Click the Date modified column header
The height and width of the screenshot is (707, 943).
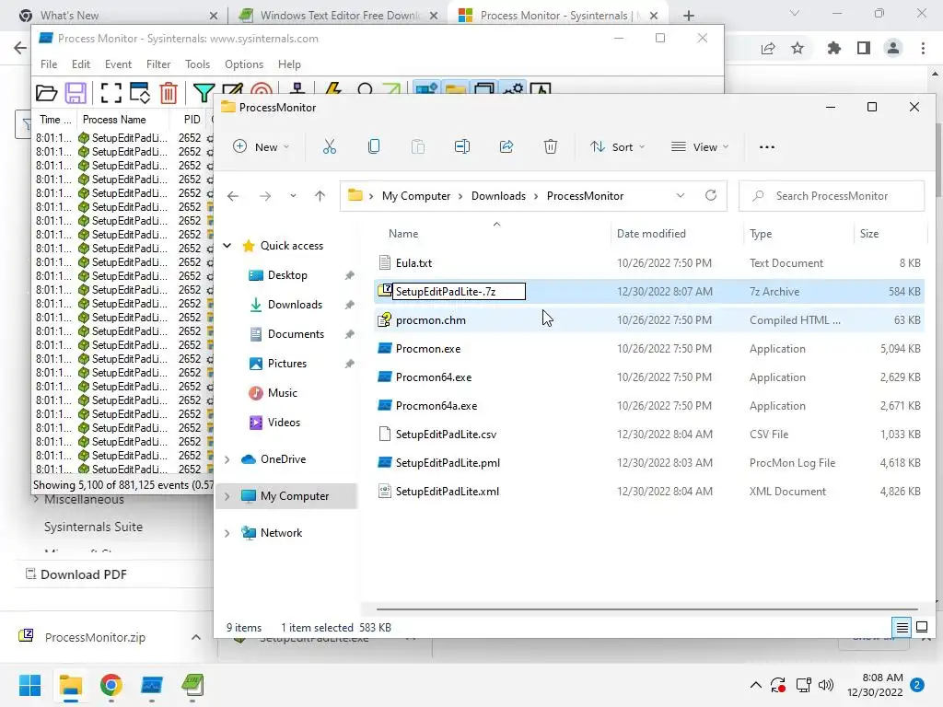click(651, 234)
